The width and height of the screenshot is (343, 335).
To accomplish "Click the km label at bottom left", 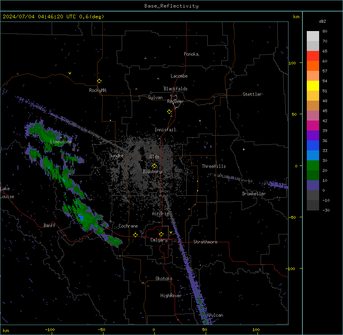I will coord(6,330).
